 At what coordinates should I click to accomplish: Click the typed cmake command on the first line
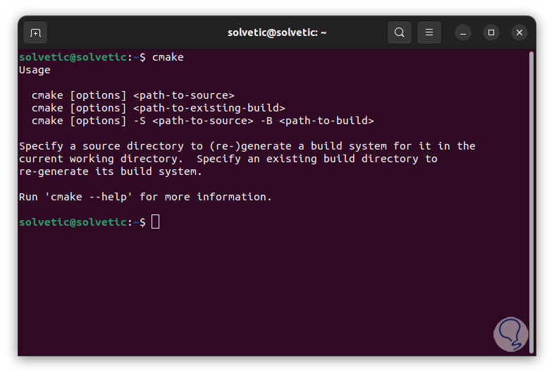point(168,57)
